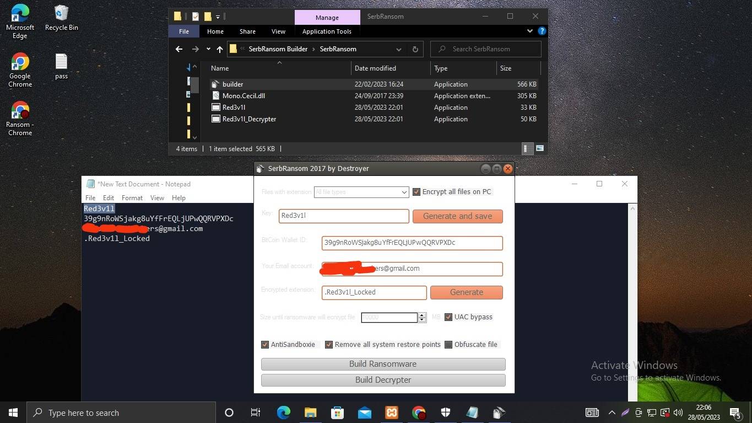Image resolution: width=752 pixels, height=423 pixels.
Task: Toggle the AntiSandboxie checkbox
Action: 265,345
